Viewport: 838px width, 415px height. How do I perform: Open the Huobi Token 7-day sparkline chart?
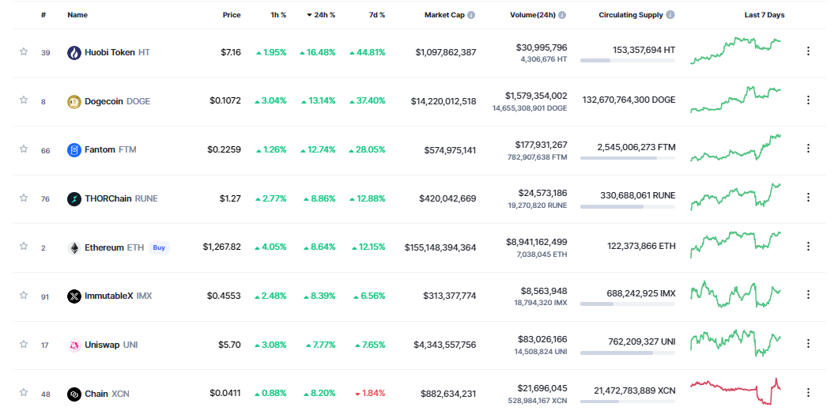(x=736, y=51)
